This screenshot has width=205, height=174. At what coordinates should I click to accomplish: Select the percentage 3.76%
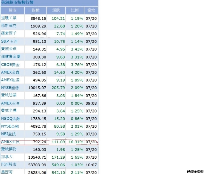click(77, 65)
